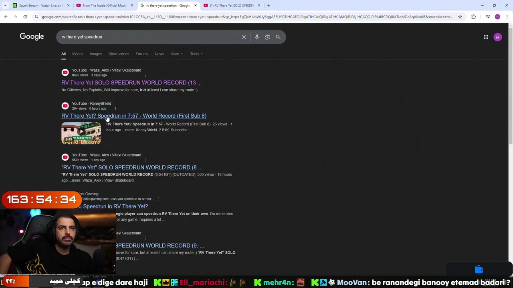This screenshot has height=288, width=513.
Task: Click 'YouTube · KennyShield' source text
Action: [x=91, y=104]
